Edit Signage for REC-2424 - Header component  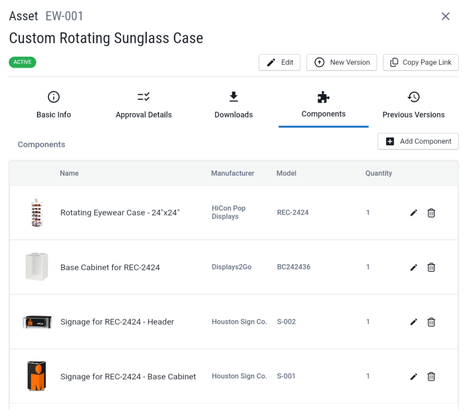[414, 322]
